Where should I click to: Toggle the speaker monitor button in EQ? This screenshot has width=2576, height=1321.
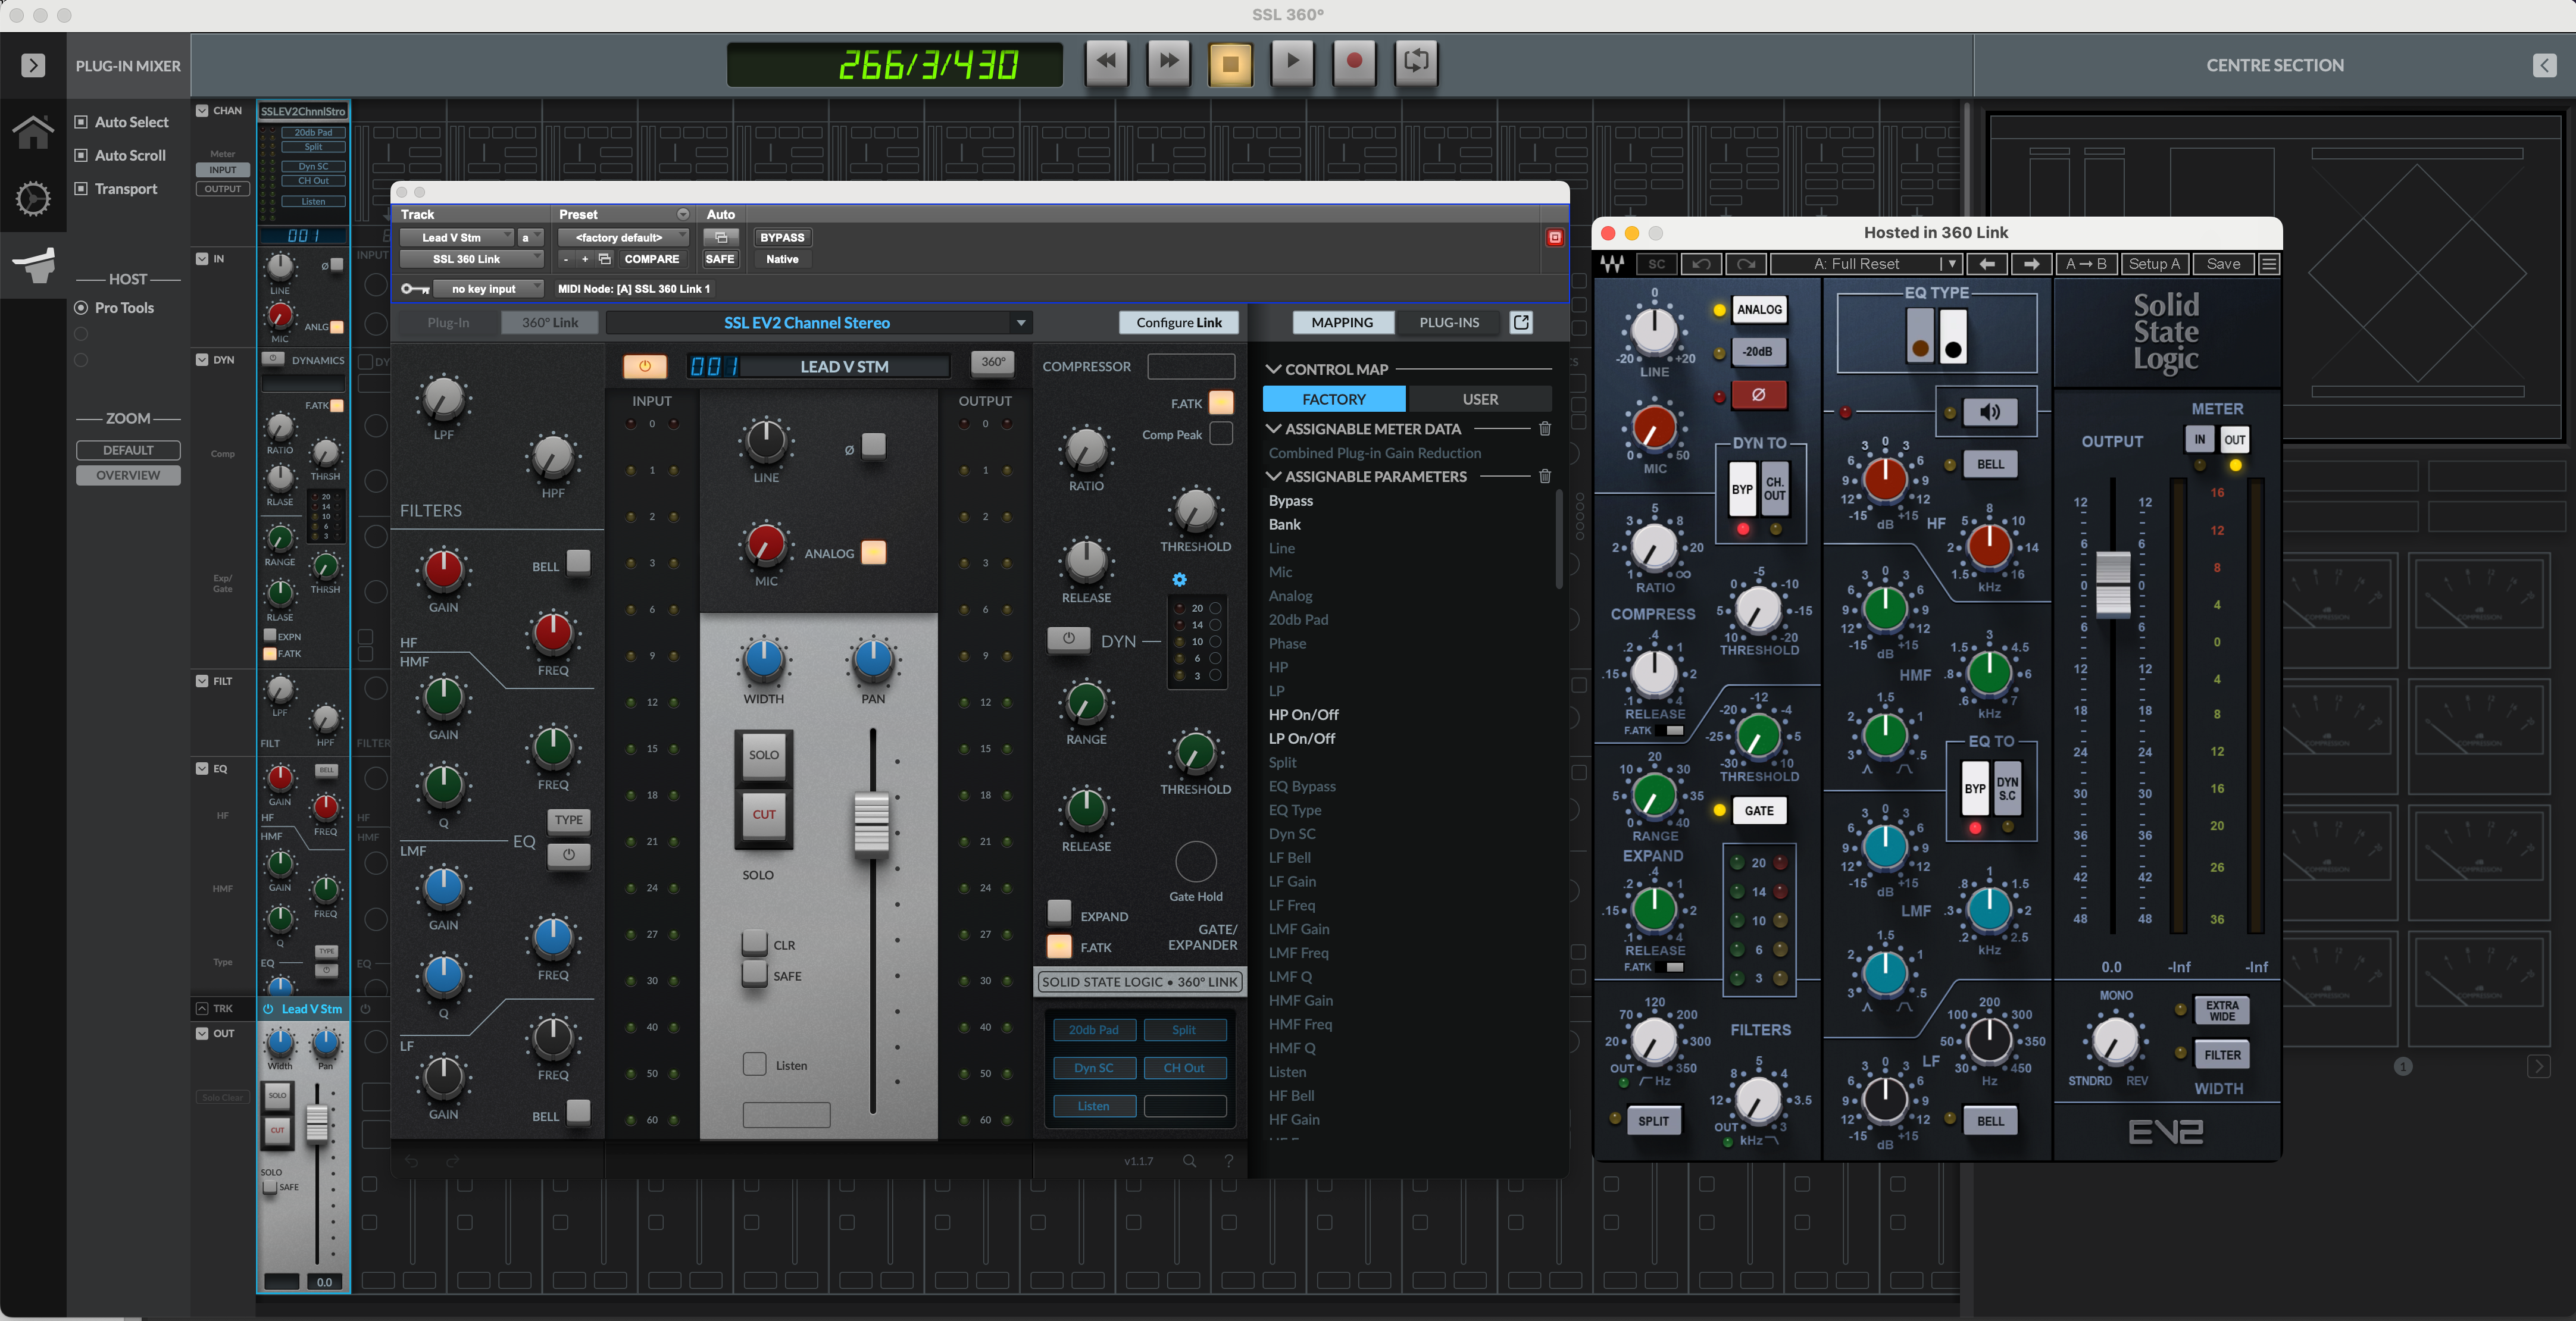pos(1990,412)
